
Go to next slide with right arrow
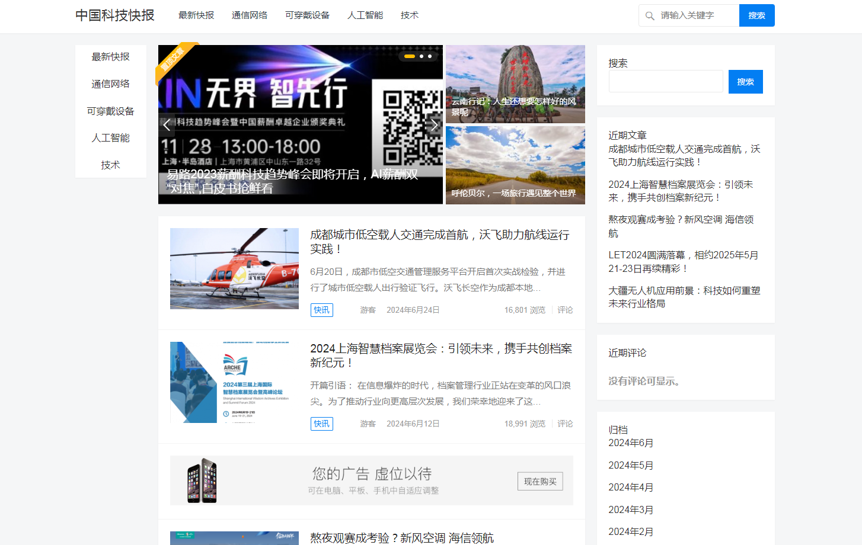tap(435, 125)
